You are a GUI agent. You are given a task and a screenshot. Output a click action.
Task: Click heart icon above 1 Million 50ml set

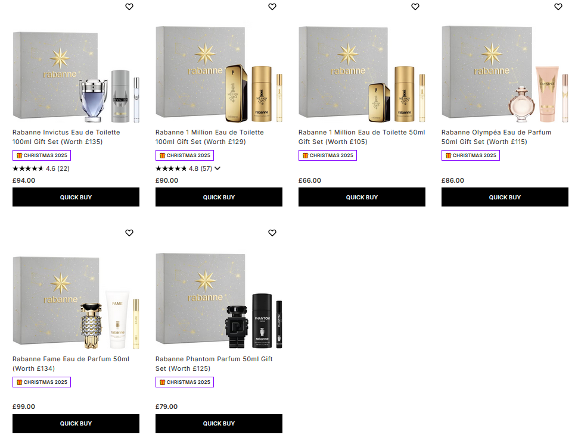(x=415, y=7)
